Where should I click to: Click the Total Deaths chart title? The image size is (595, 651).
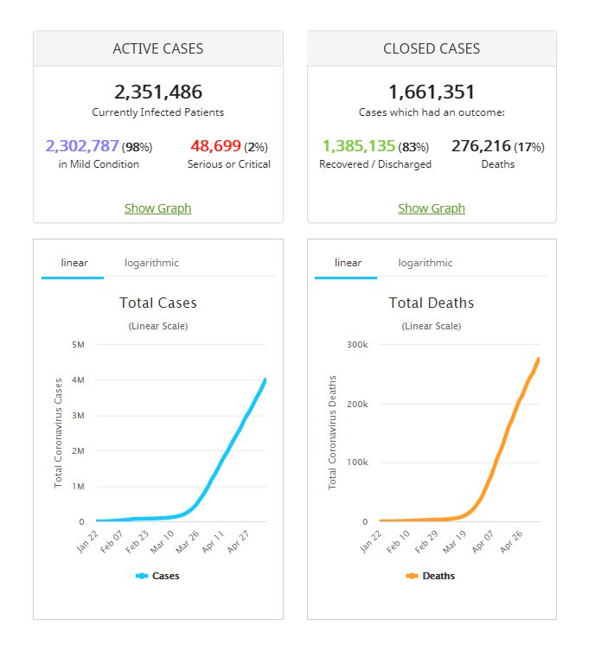point(432,303)
